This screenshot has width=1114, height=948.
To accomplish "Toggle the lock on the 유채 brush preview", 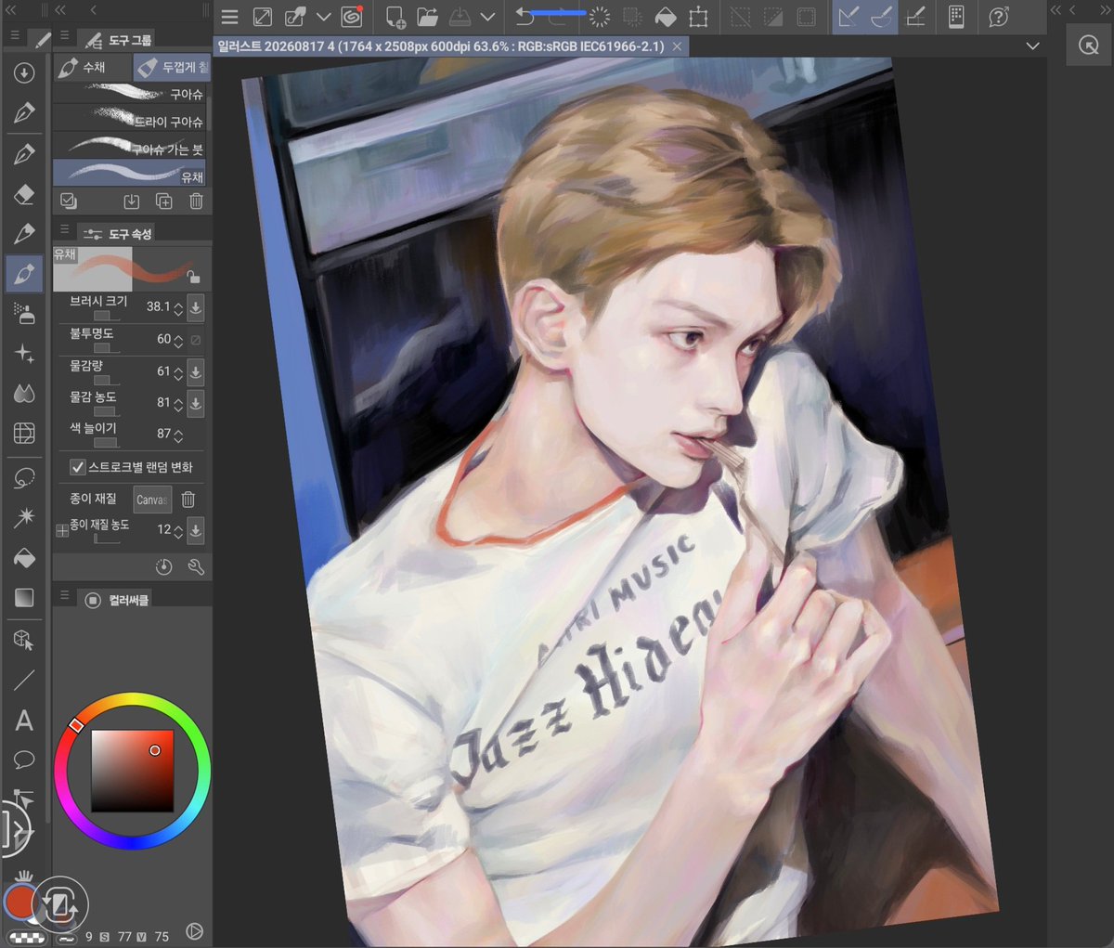I will (x=193, y=276).
